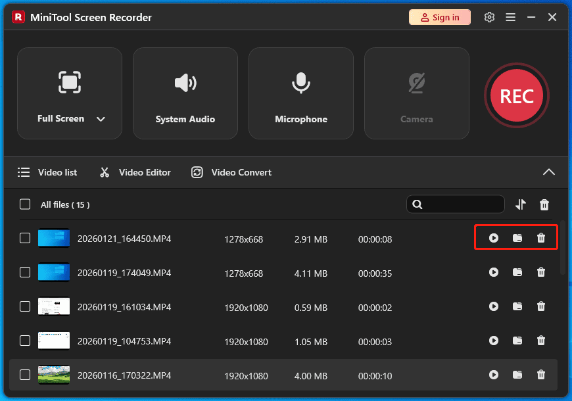Click the trash icon next to sort
The image size is (572, 401).
(x=544, y=204)
